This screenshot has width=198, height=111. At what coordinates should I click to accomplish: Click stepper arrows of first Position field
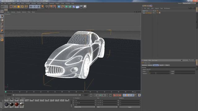pyautogui.click(x=95, y=101)
